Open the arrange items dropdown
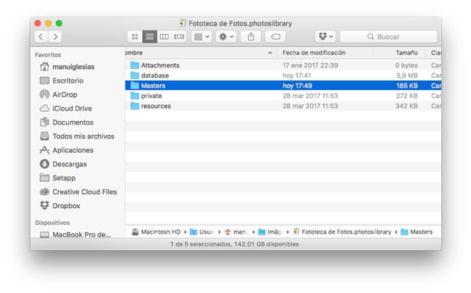Screen dimensions: 471x293 (201, 37)
